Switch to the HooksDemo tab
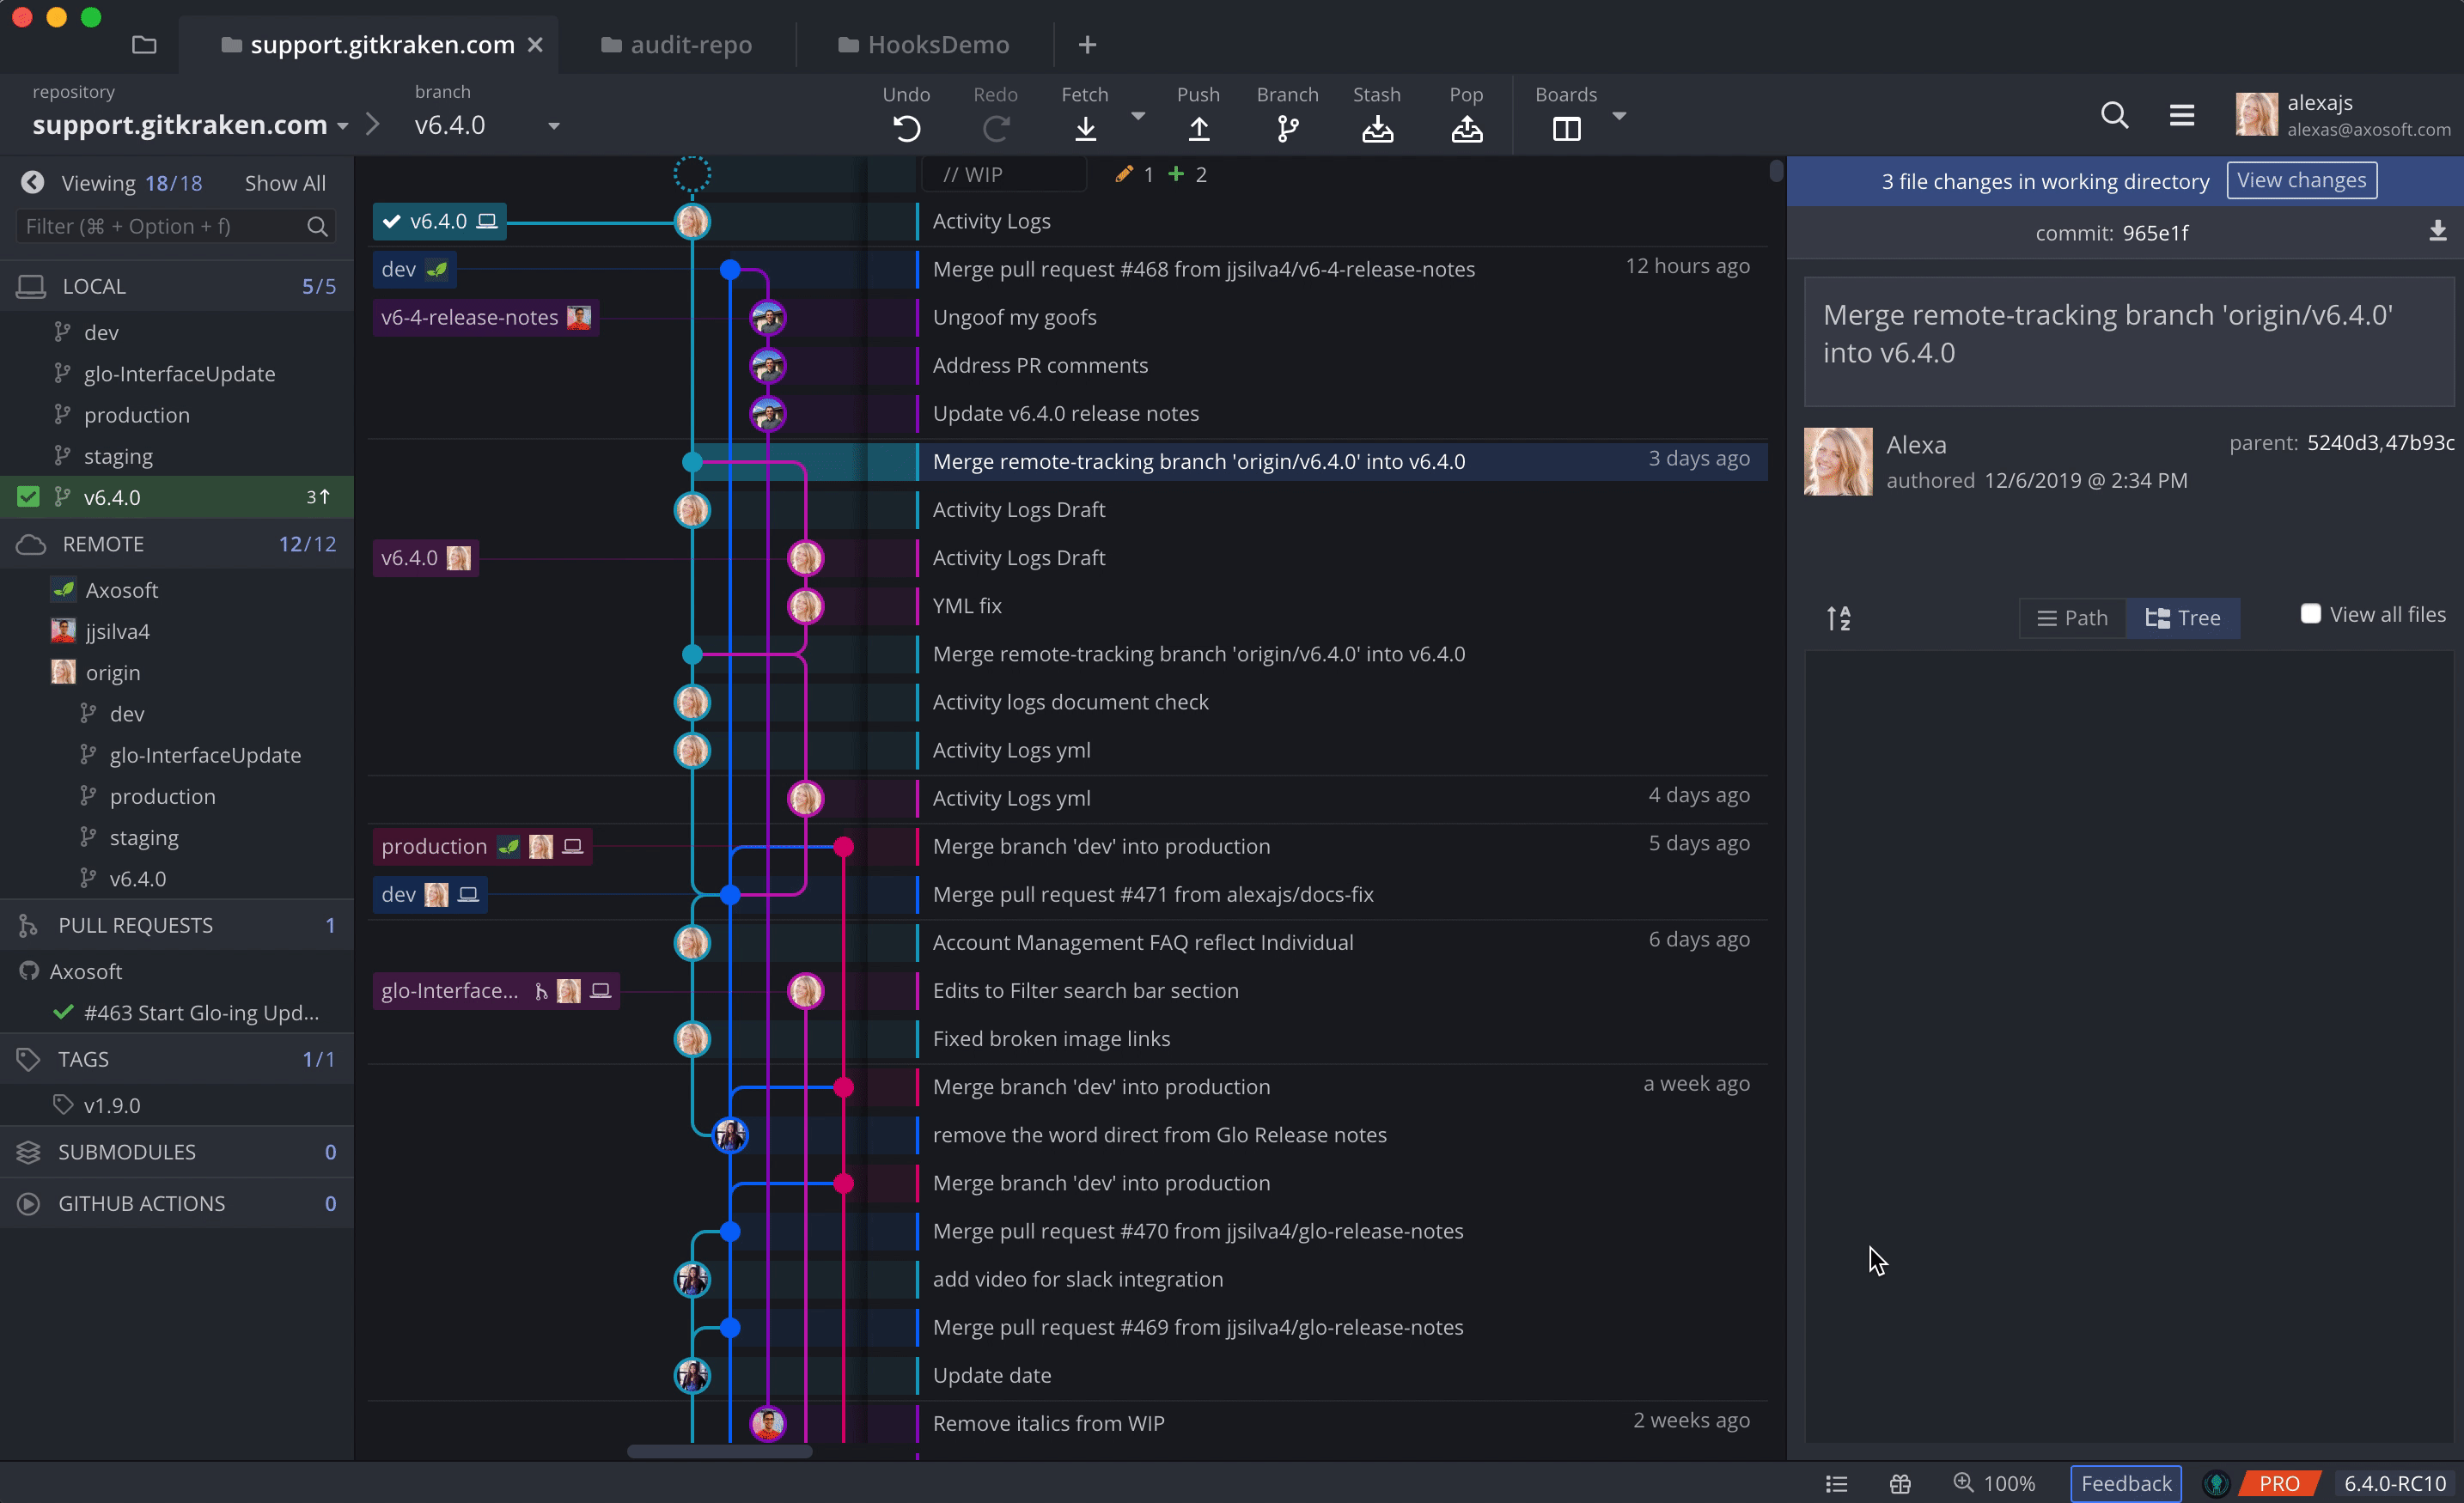2464x1503 pixels. pyautogui.click(x=924, y=45)
